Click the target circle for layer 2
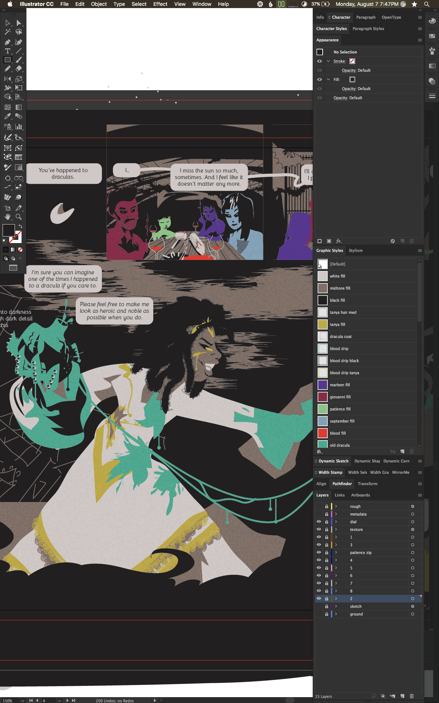The height and width of the screenshot is (703, 439). click(x=412, y=599)
